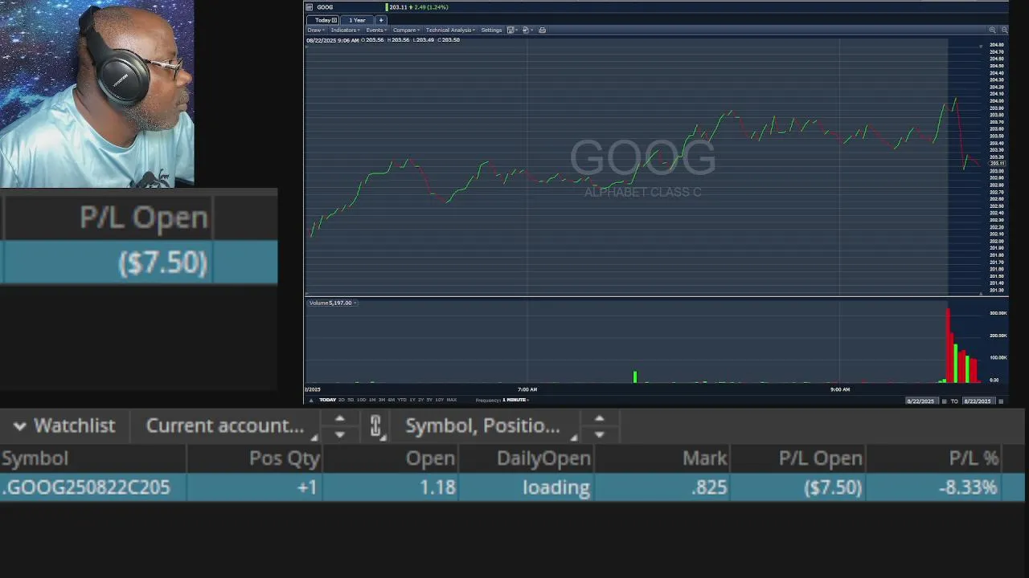Select 1M time range
1029x578 pixels.
point(372,400)
